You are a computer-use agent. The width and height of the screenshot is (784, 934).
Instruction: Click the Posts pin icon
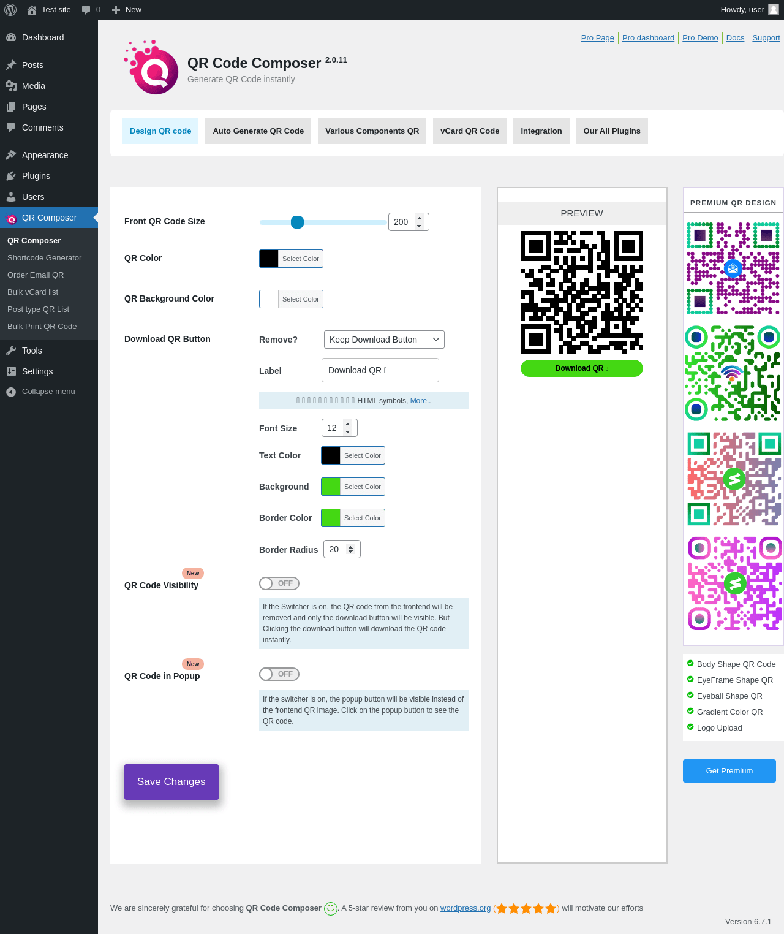pyautogui.click(x=11, y=65)
